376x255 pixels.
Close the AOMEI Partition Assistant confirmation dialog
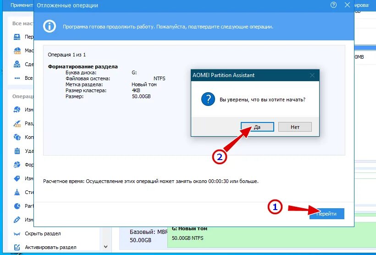[x=312, y=75]
